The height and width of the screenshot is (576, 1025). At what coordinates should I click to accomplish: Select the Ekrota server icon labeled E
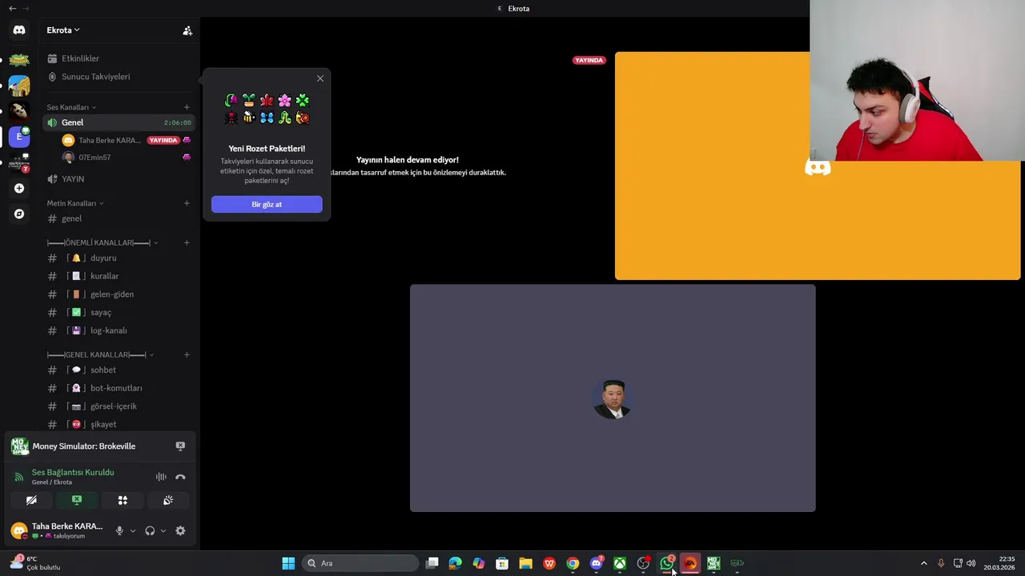(x=19, y=136)
